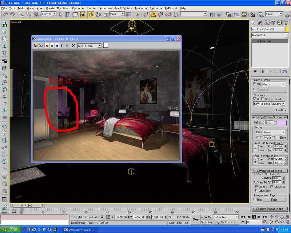Click the Set Key button
The height and width of the screenshot is (233, 291).
click(x=207, y=222)
